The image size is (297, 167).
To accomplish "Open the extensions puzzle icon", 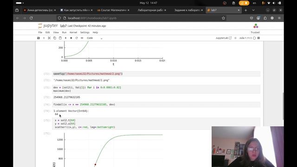I will pyautogui.click(x=265, y=18).
